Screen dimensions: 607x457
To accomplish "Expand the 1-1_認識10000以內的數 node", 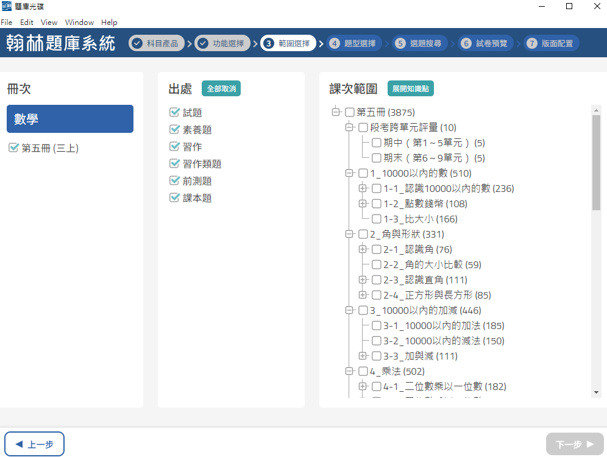I will point(363,188).
